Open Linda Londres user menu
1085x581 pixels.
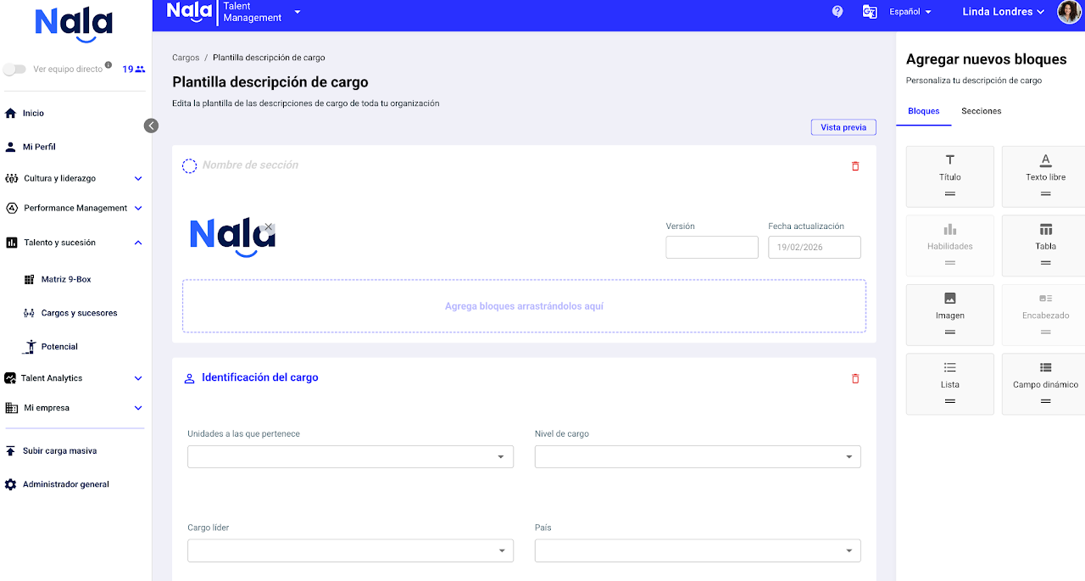tap(1004, 12)
